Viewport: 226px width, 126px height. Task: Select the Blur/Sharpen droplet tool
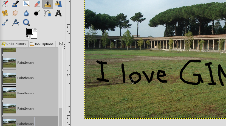26,13
